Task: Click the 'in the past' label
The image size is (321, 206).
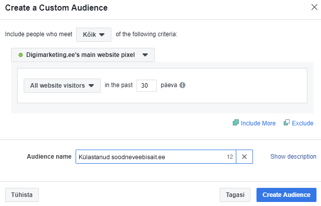Action: click(119, 85)
